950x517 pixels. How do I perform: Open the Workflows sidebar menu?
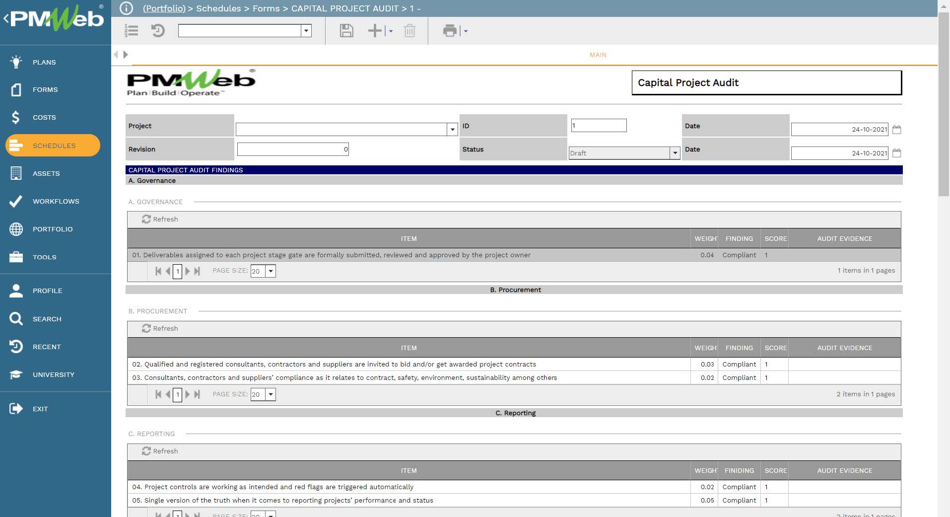56,201
